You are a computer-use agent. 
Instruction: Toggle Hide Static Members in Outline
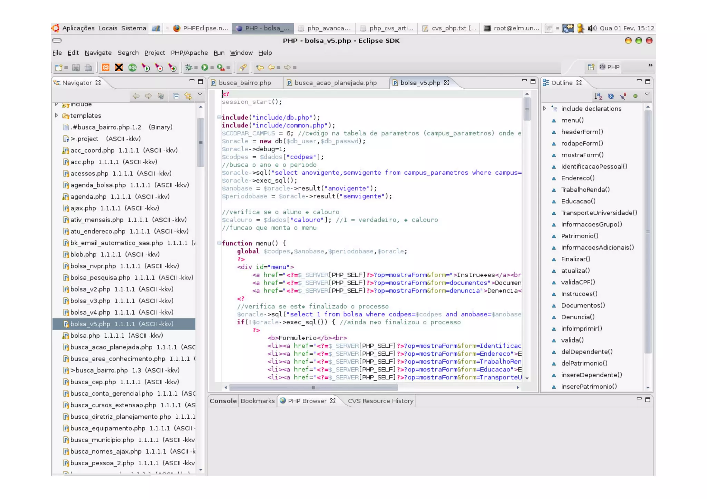tap(623, 96)
